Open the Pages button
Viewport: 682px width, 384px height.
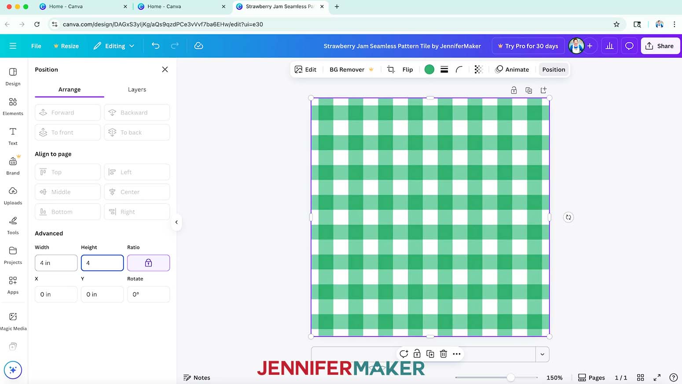point(591,377)
